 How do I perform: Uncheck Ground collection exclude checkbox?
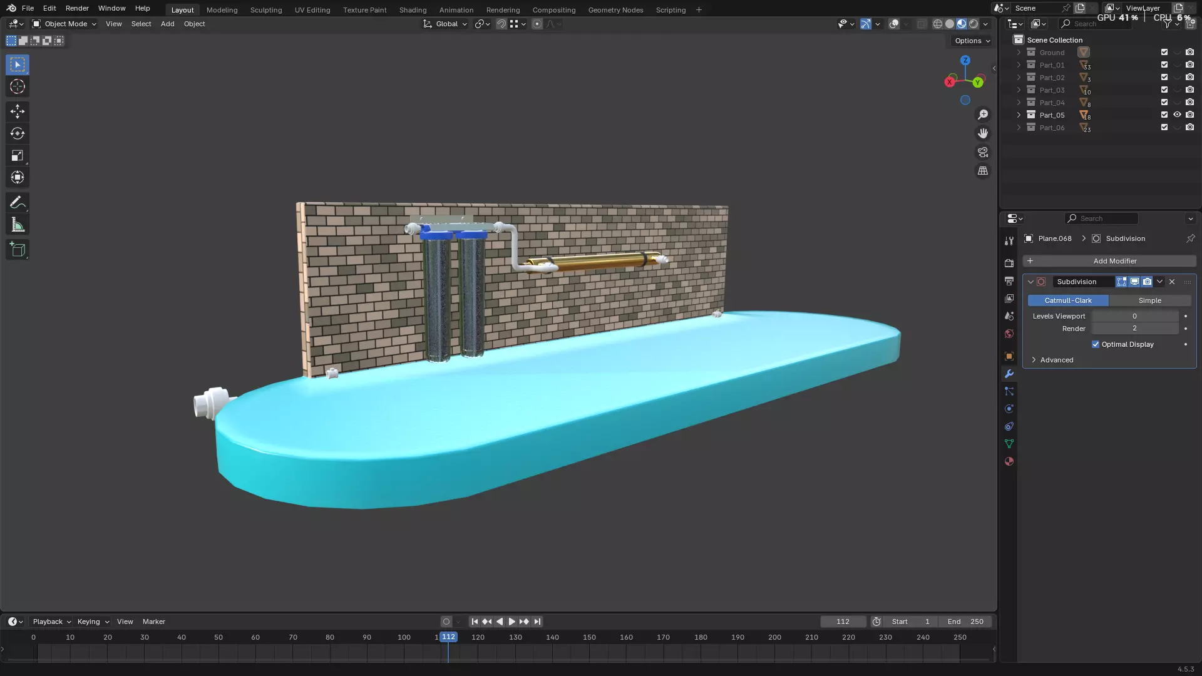coord(1164,53)
